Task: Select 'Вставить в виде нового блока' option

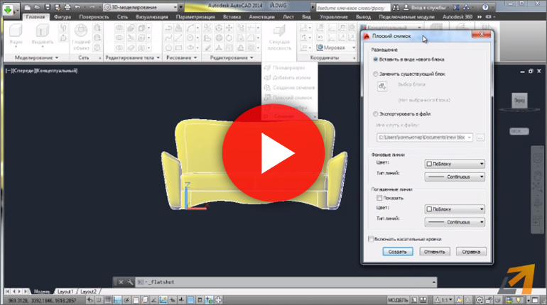Action: pyautogui.click(x=376, y=60)
